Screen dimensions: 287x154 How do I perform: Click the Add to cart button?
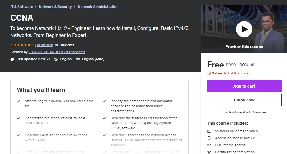(x=244, y=86)
